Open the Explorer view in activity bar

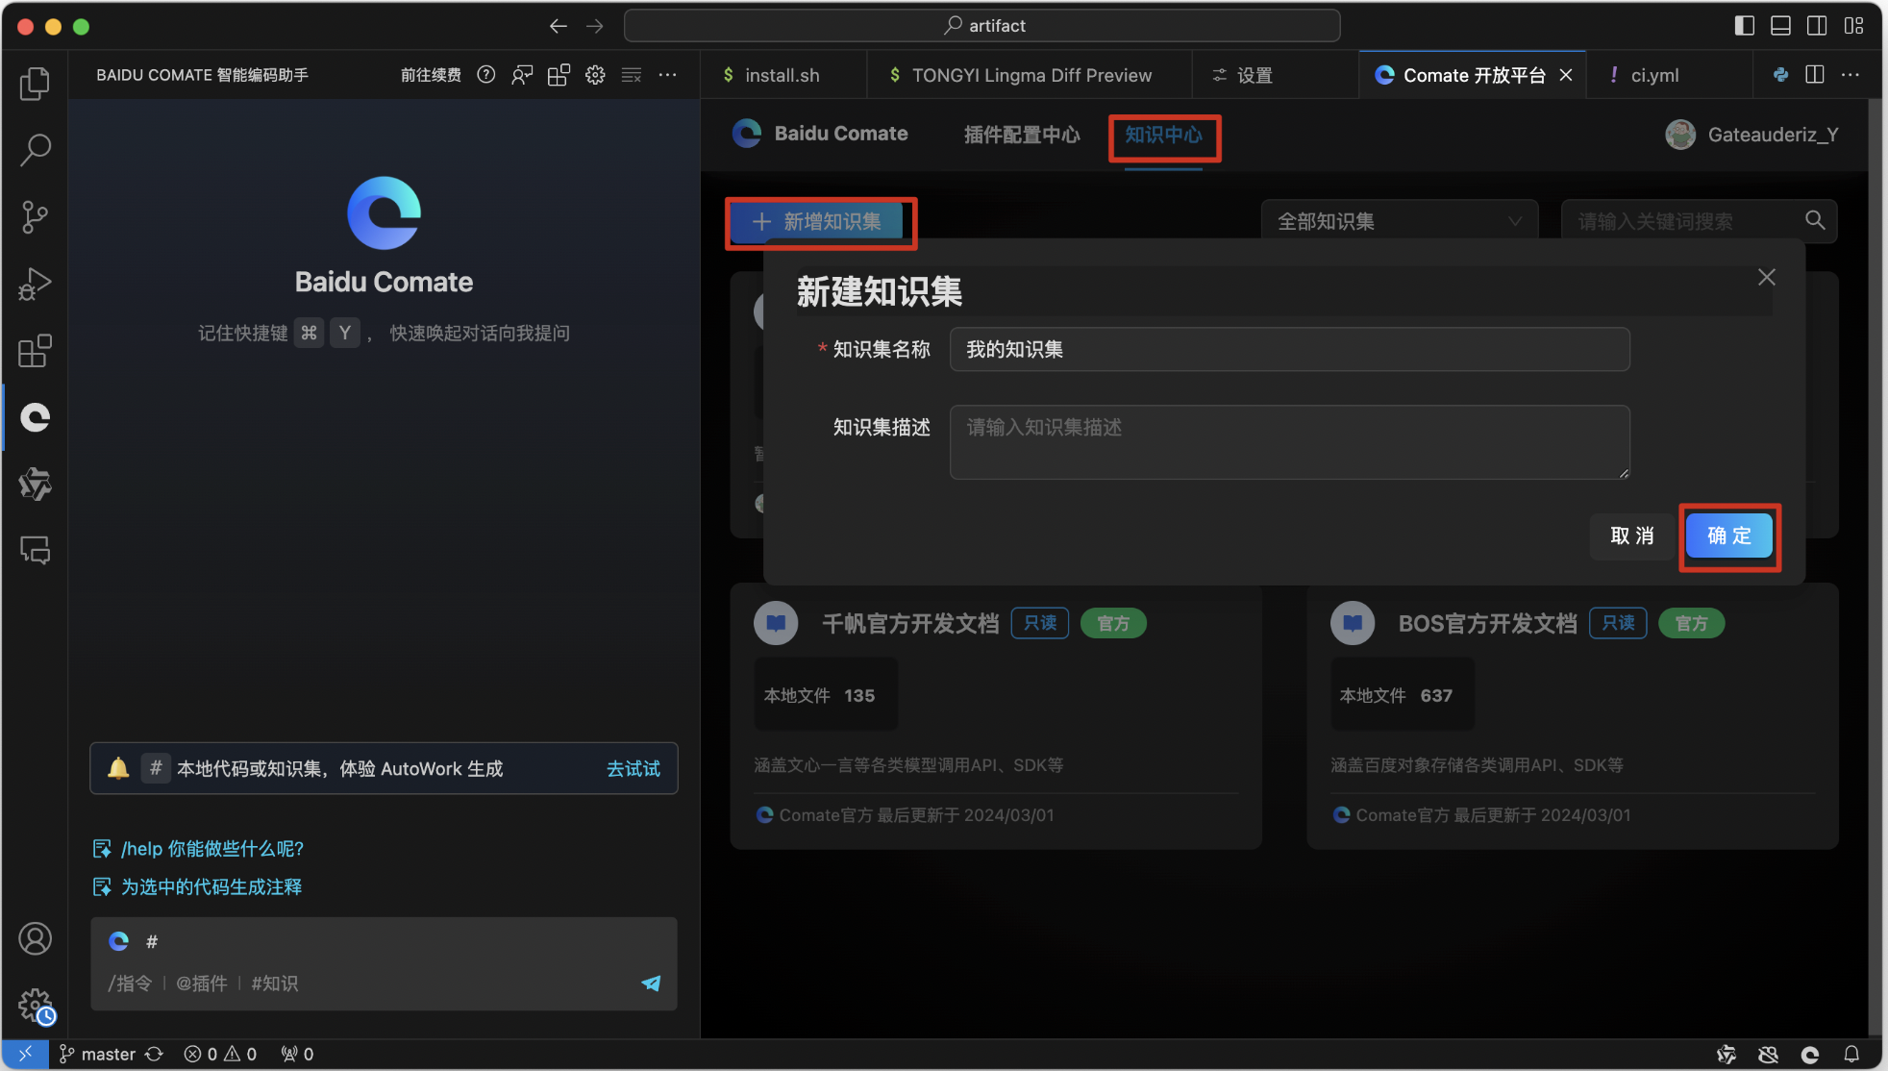click(x=35, y=84)
